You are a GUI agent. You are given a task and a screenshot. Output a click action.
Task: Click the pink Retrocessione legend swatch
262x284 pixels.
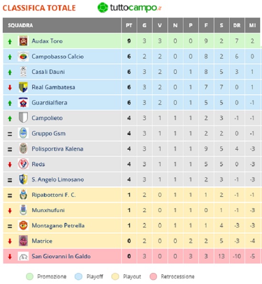click(153, 276)
